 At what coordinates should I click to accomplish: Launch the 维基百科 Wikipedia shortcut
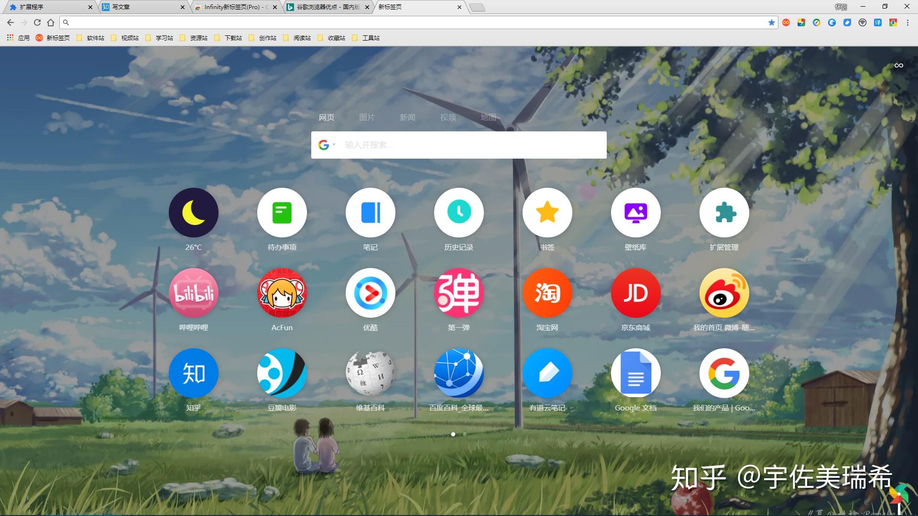[371, 373]
